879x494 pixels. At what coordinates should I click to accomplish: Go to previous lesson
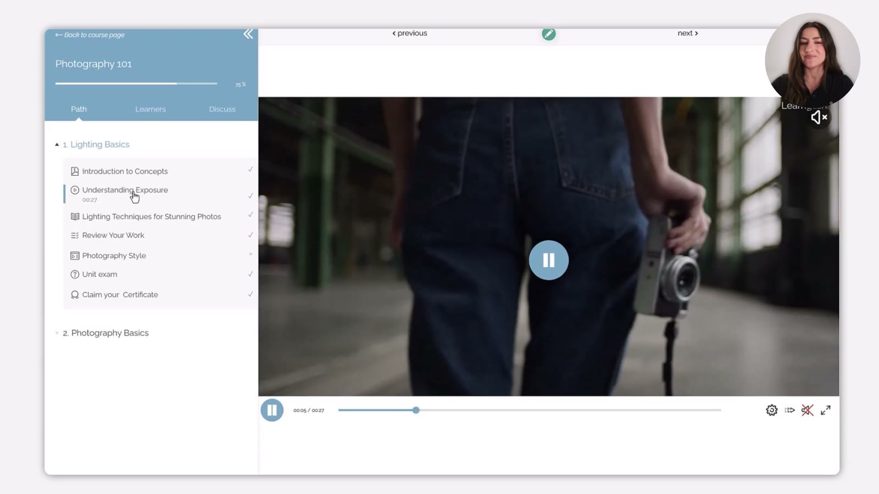(x=409, y=33)
